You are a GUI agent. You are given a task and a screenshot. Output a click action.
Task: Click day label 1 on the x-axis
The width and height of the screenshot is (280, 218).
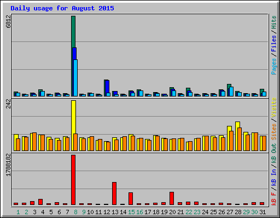point(18,212)
